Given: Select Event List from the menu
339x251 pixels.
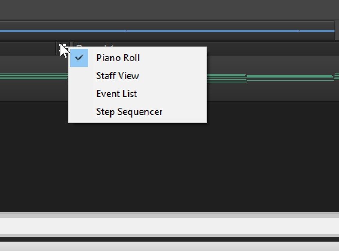Looking at the screenshot, I should 117,93.
